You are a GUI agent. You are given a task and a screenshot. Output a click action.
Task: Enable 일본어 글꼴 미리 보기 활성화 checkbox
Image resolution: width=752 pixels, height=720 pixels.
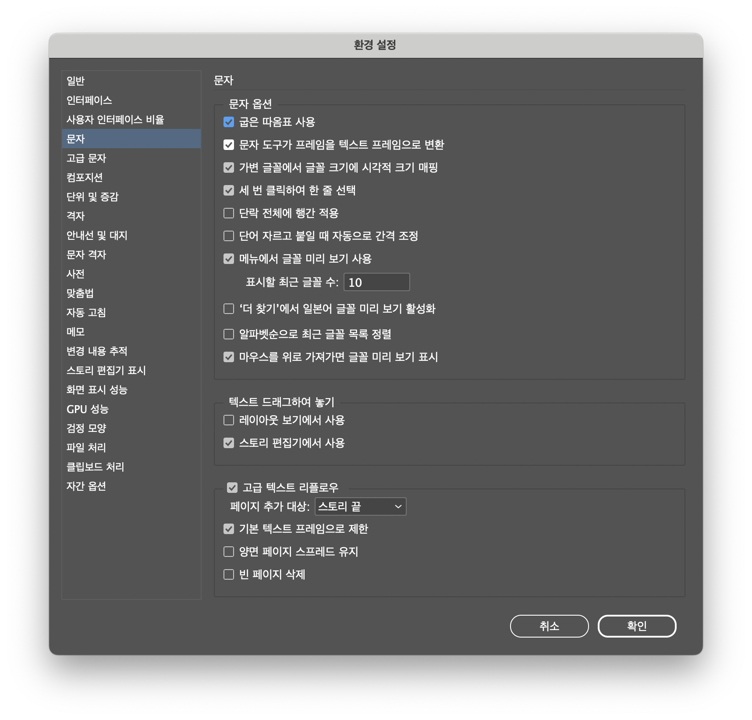tap(229, 309)
